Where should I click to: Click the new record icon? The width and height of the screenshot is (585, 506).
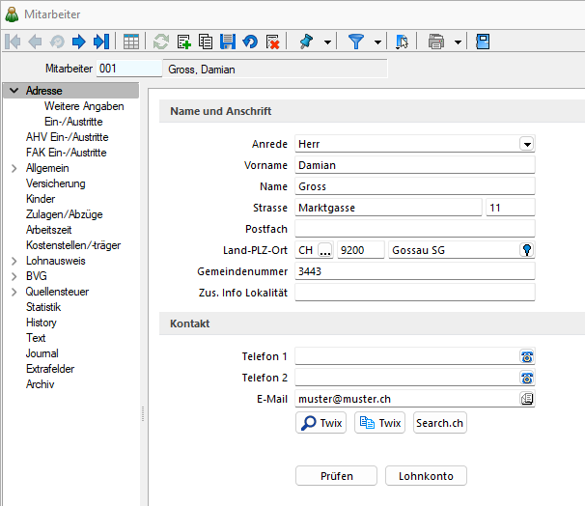183,42
